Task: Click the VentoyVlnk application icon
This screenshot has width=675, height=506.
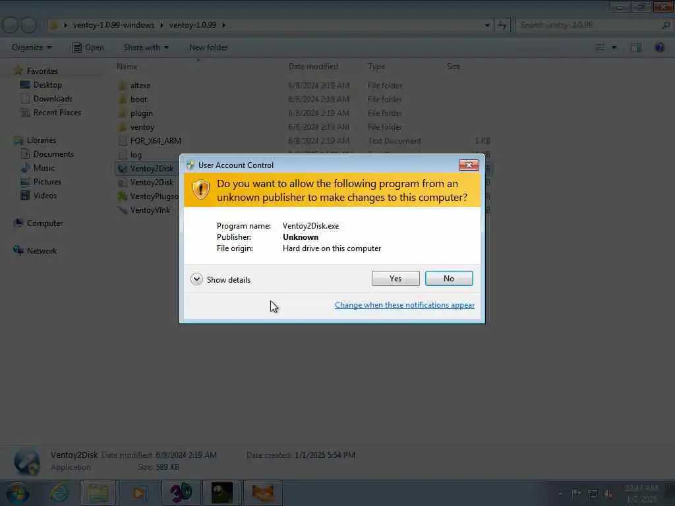Action: point(123,210)
